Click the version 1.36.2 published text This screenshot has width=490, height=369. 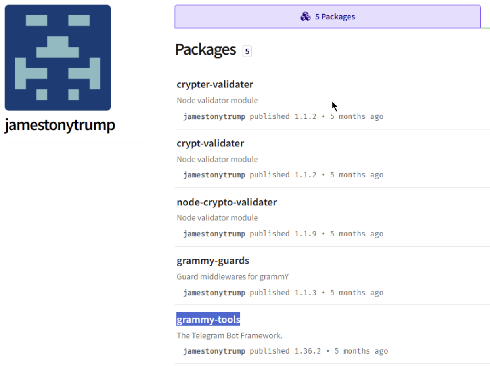click(x=307, y=351)
